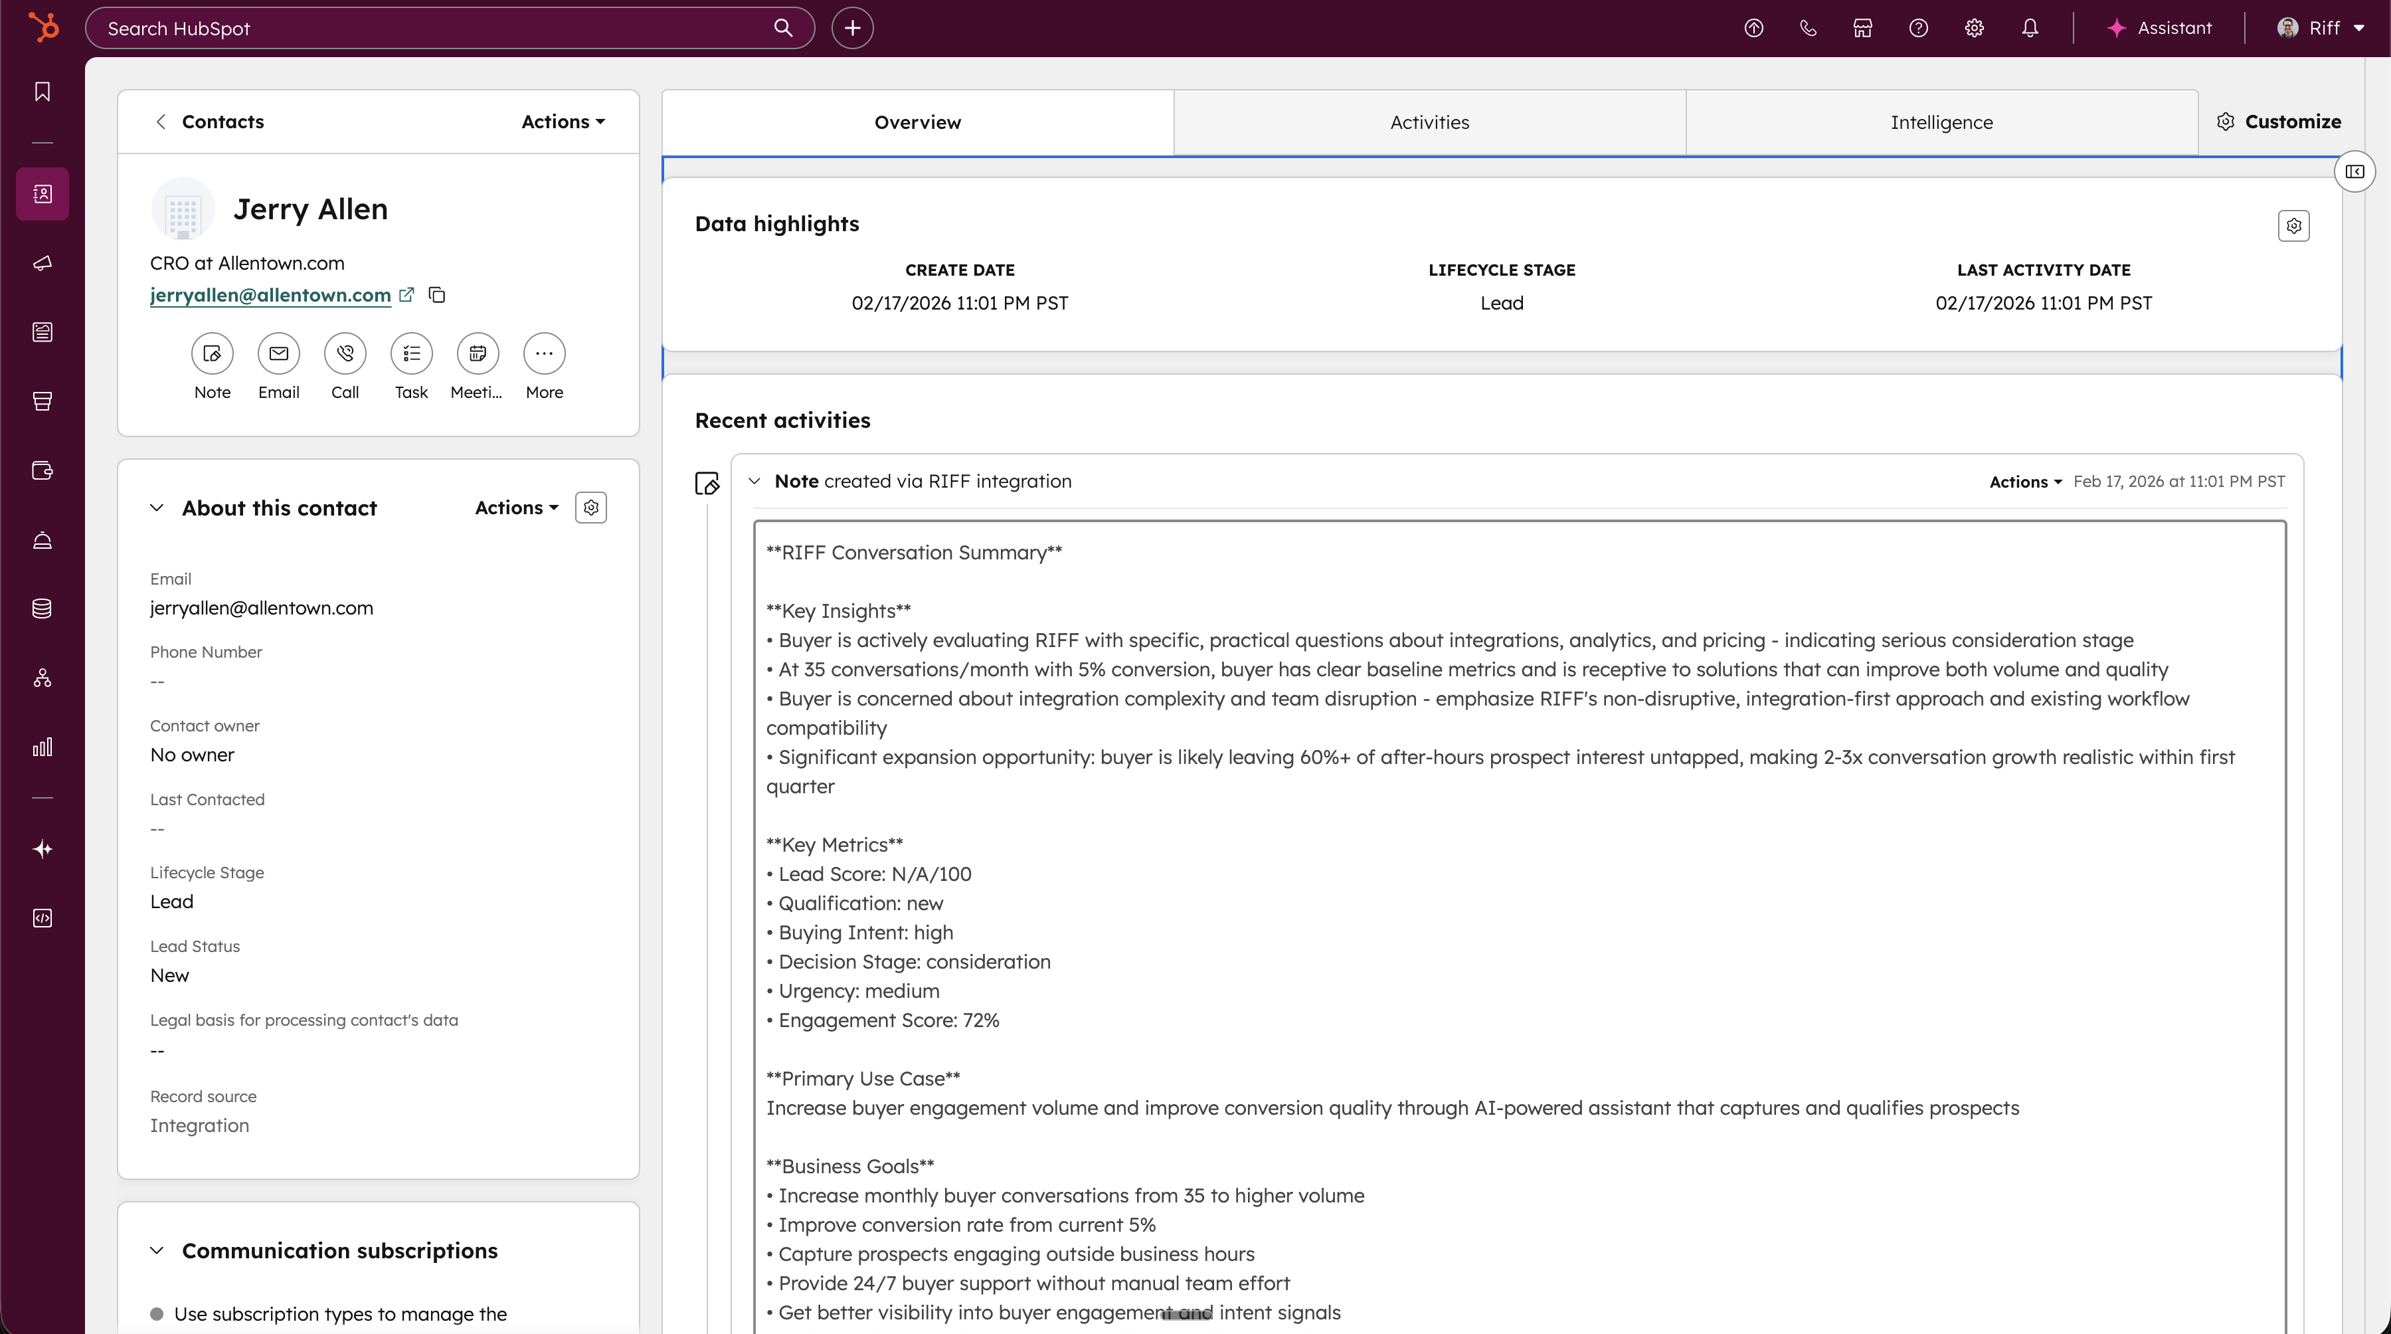Collapse the About this contact section

click(157, 508)
